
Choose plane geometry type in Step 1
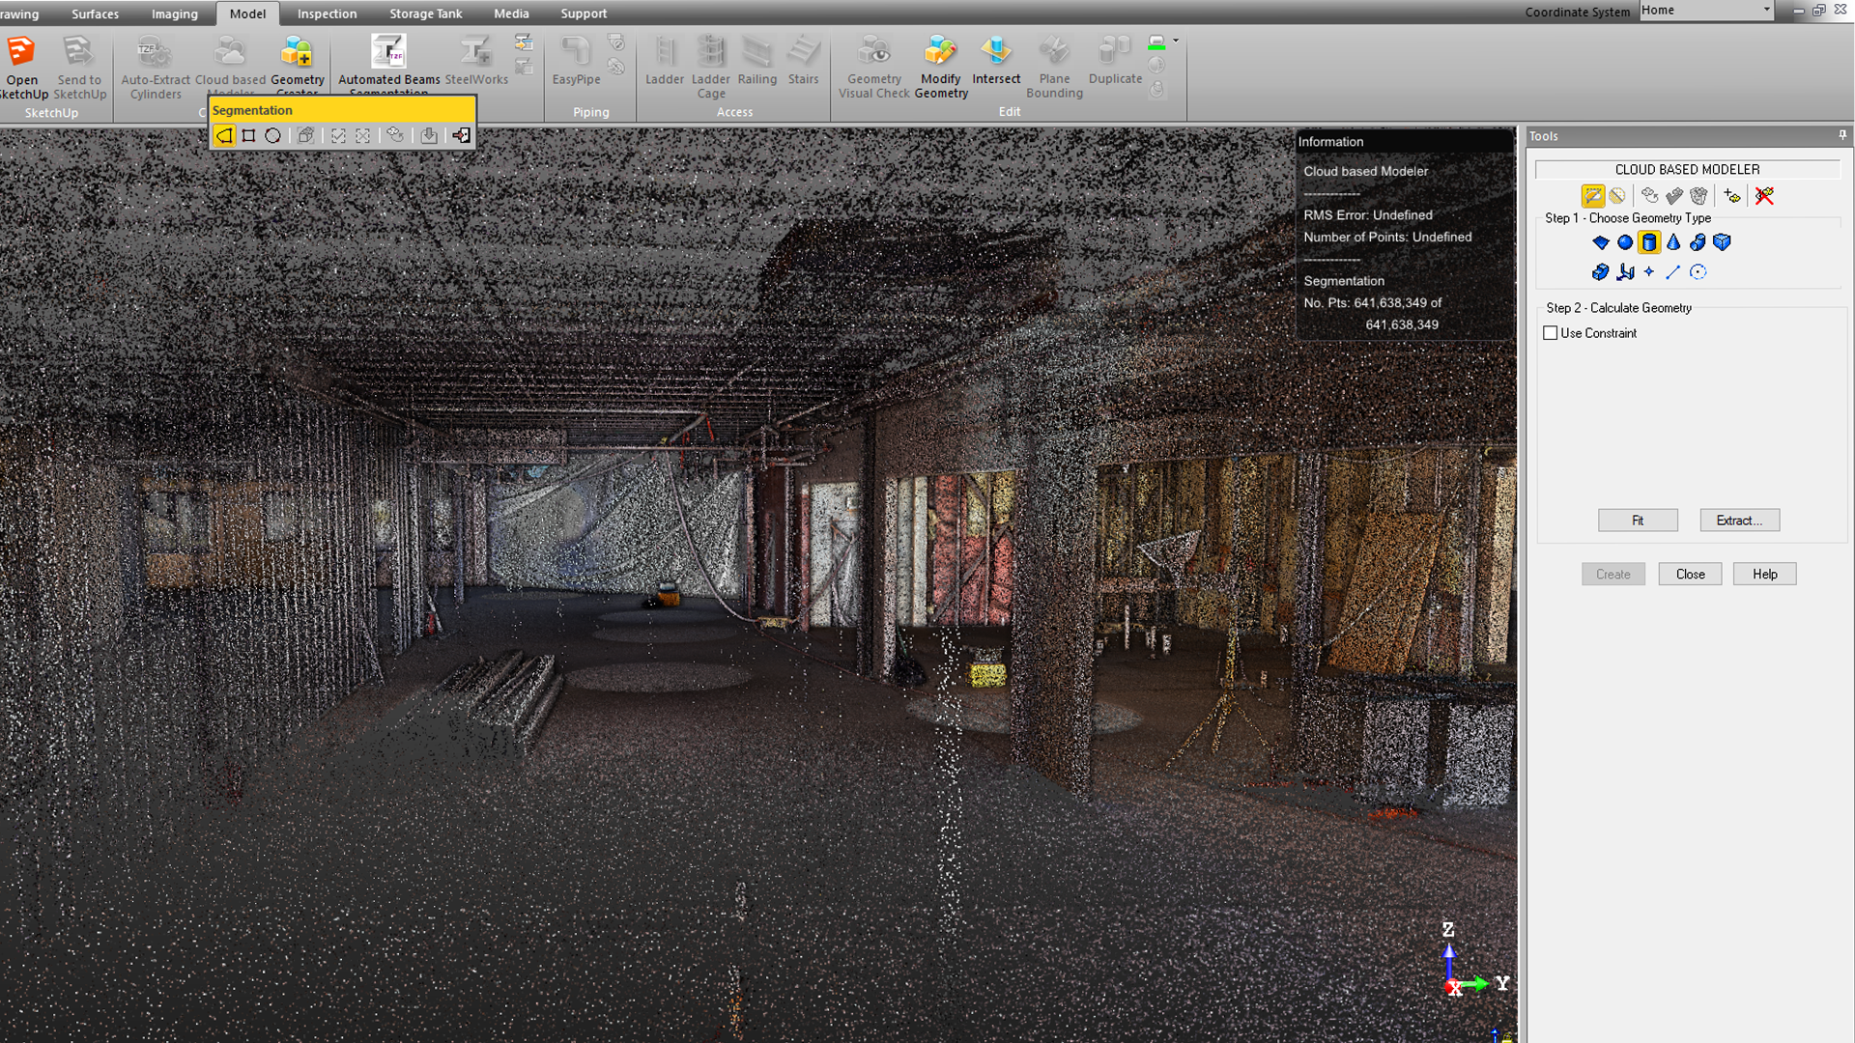coord(1601,242)
